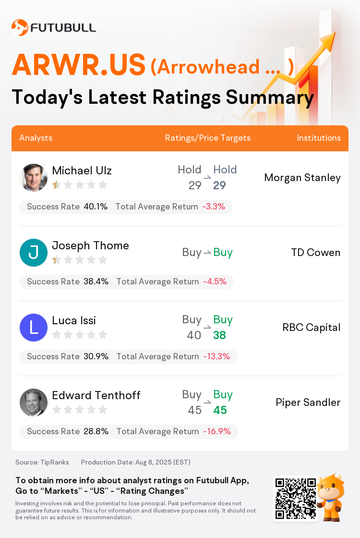Viewport: 360px width, 538px height.
Task: Click Michael Ulz's Success Rate pill
Action: [126, 207]
